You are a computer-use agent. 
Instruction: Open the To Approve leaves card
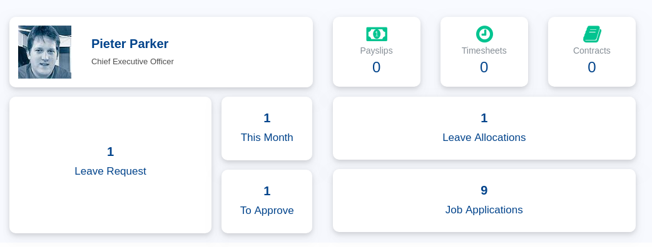(267, 201)
